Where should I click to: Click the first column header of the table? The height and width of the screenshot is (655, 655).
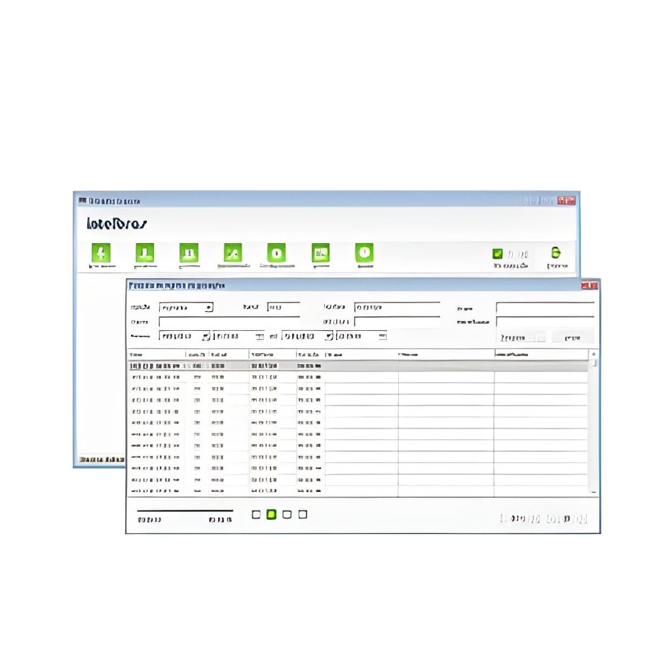click(x=156, y=354)
